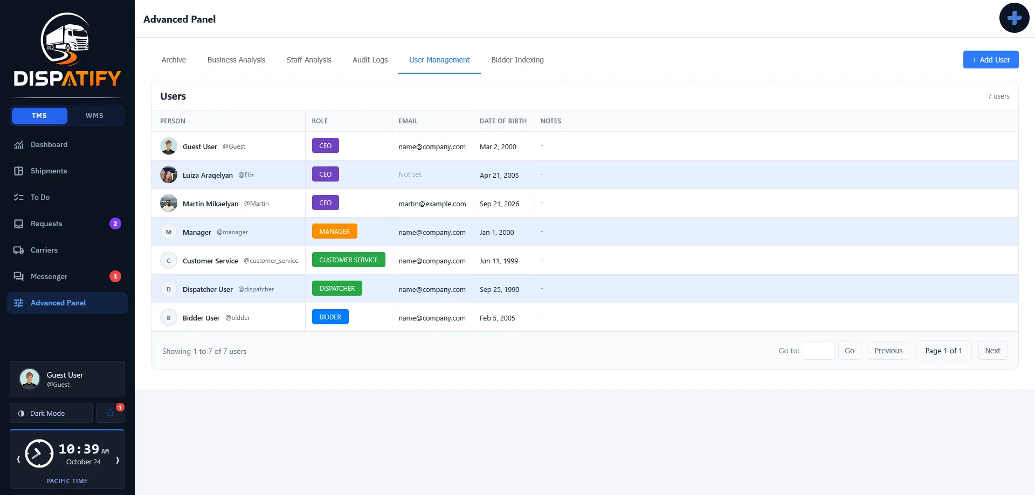The width and height of the screenshot is (1035, 495).
Task: Click the Go to page input field
Action: point(819,351)
